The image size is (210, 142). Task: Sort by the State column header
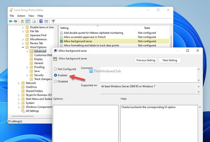(x=147, y=28)
